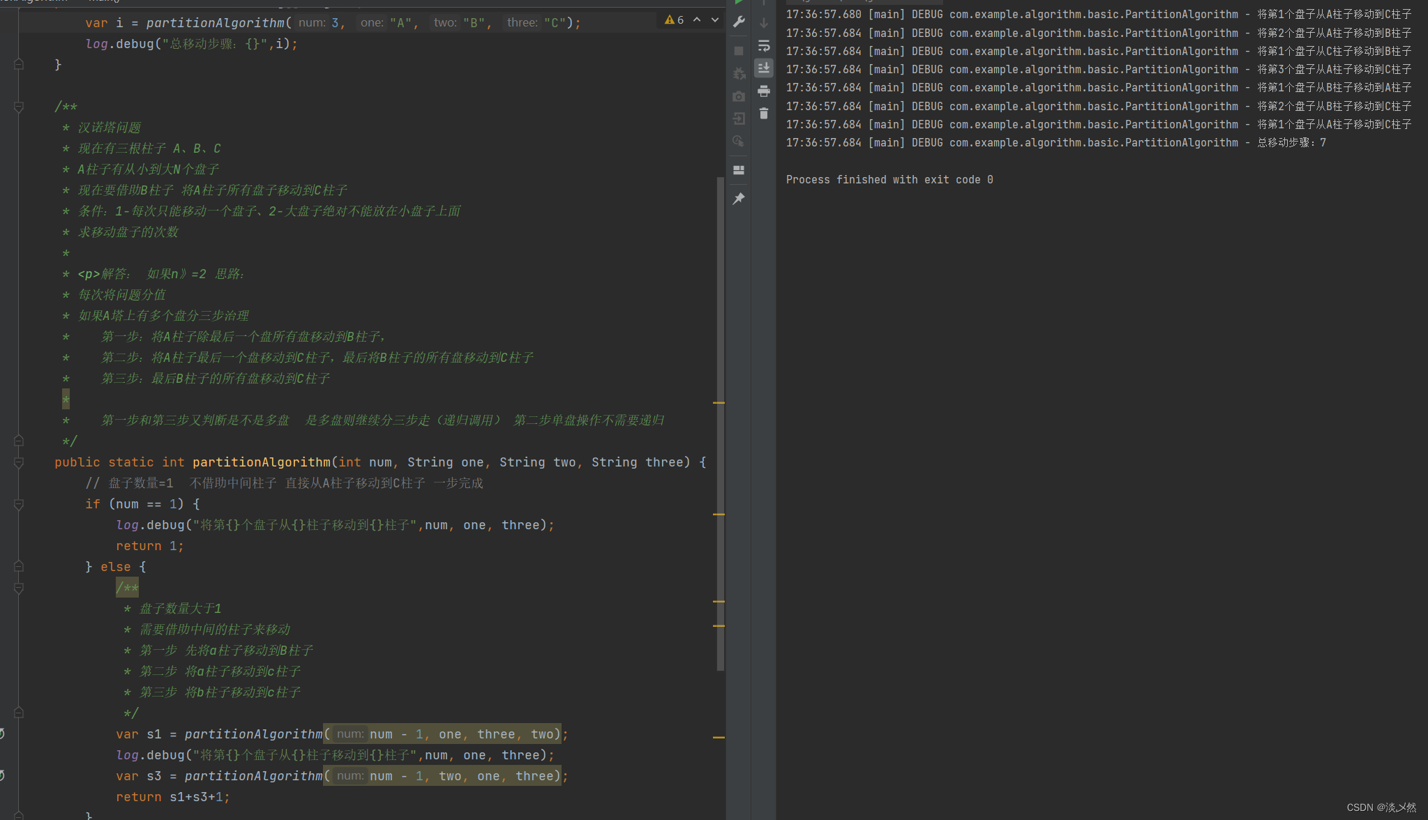The width and height of the screenshot is (1428, 820).
Task: Collapse the Javadoc comment starting with 汉诺塔问题
Action: coord(19,107)
